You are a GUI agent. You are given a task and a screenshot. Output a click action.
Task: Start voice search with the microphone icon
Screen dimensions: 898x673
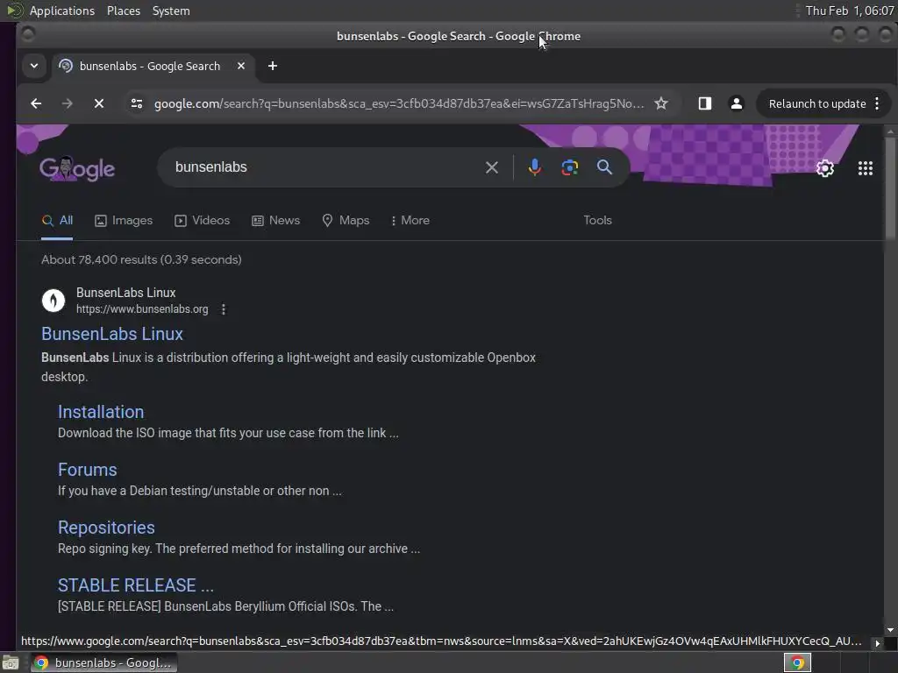pos(534,167)
